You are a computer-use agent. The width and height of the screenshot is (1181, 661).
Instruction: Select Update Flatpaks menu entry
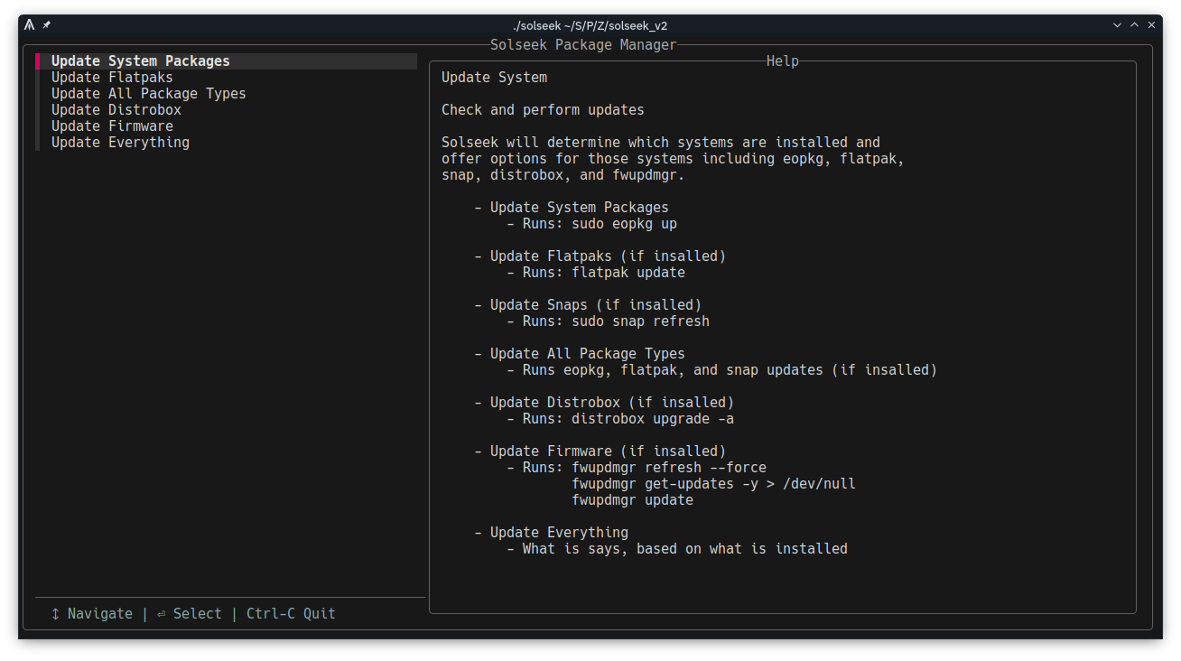click(112, 78)
